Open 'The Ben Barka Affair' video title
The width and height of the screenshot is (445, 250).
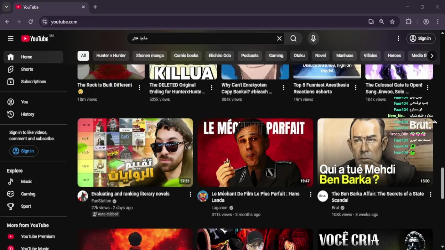[378, 197]
